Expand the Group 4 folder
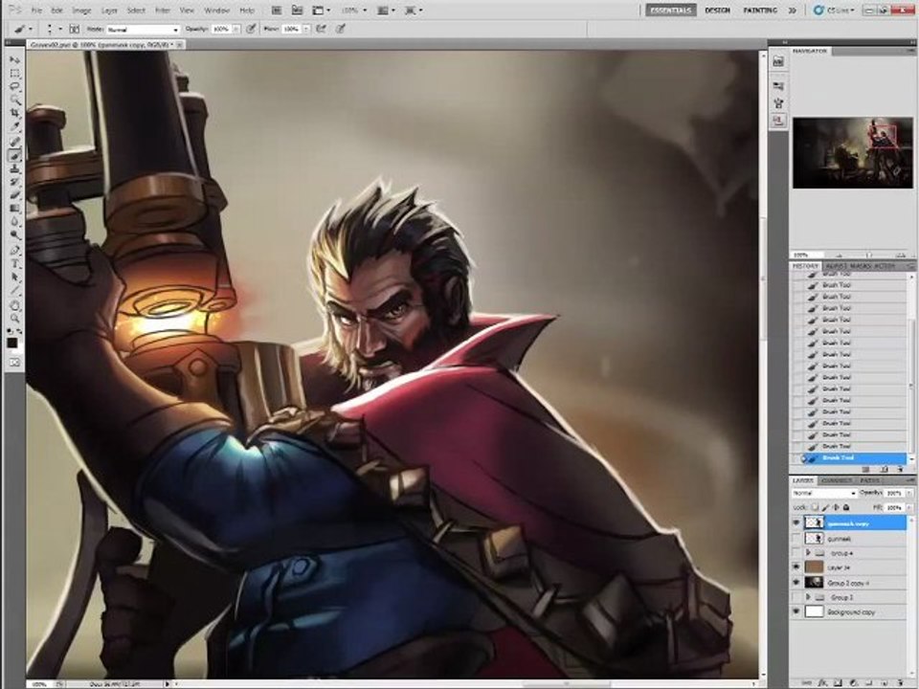The width and height of the screenshot is (919, 689). tap(808, 552)
